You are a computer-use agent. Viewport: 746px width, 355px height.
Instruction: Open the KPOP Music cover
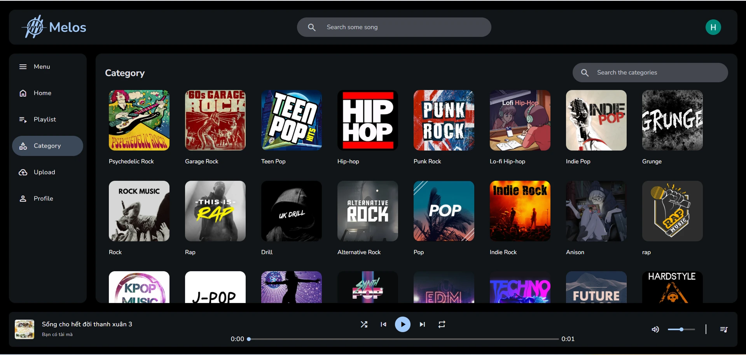click(x=139, y=287)
